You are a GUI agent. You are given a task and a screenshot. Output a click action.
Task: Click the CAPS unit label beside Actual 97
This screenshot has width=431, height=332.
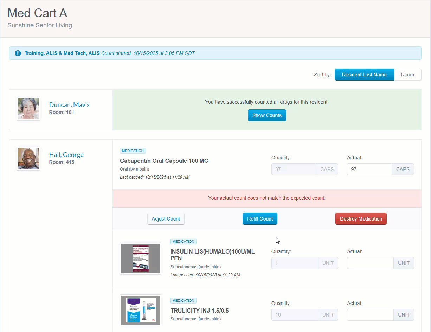point(403,169)
